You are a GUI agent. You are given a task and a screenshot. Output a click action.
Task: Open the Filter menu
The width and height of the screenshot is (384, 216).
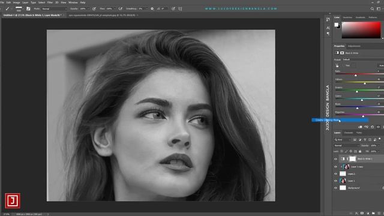click(x=50, y=2)
